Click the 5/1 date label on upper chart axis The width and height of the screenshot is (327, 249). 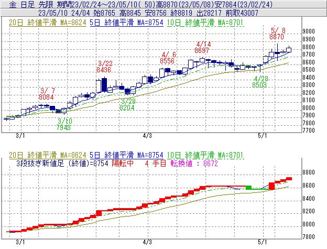click(263, 136)
